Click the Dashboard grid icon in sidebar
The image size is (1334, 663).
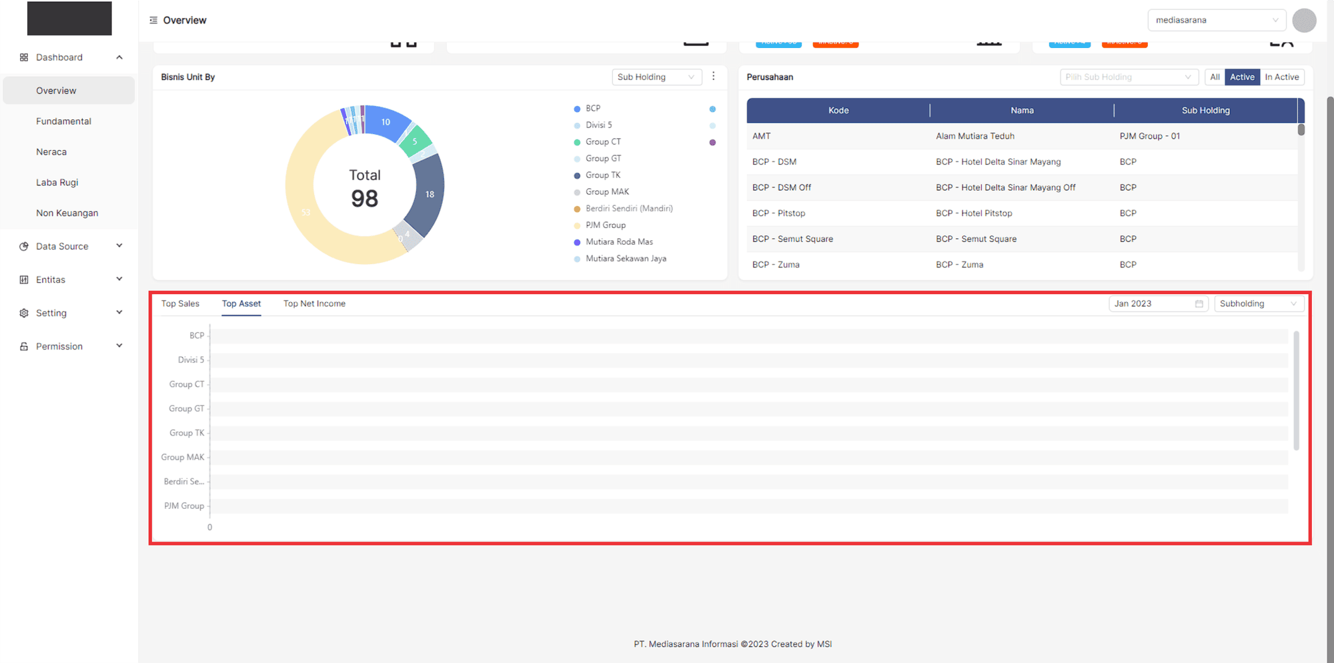[24, 57]
